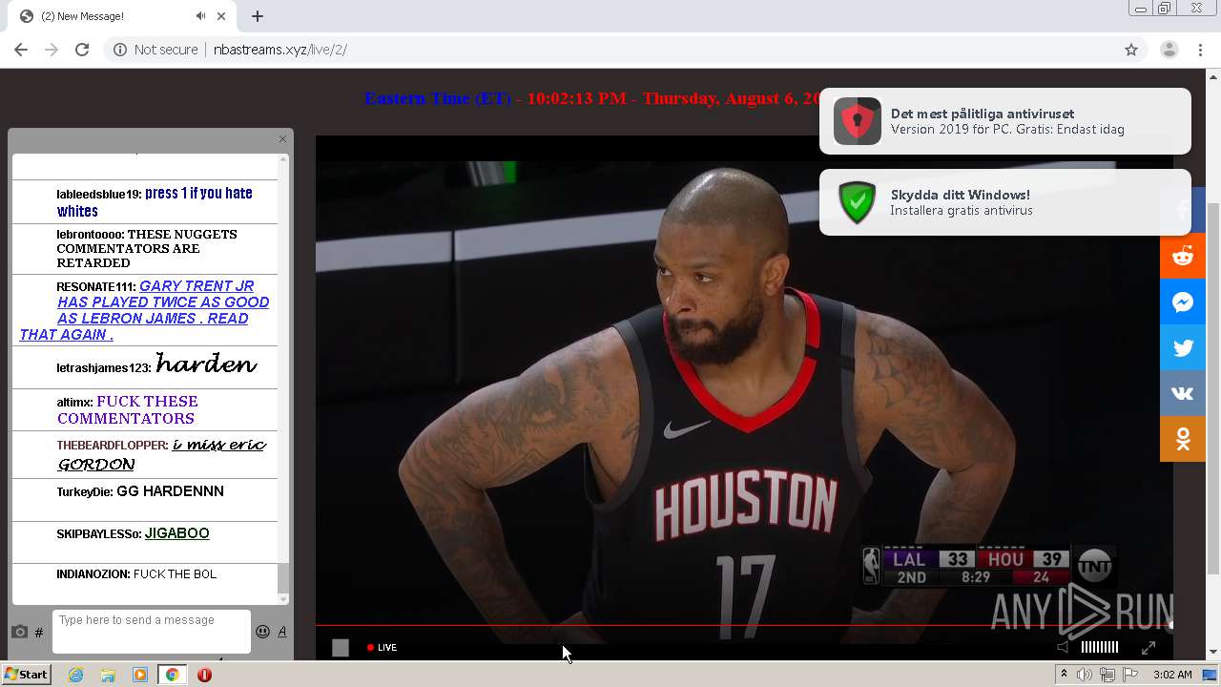Bookmark this page with the star
The width and height of the screenshot is (1221, 687).
click(1131, 50)
